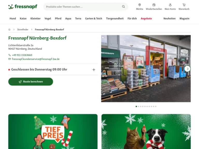This screenshot has width=199, height=149.
Task: Open the Tiergesundheit menu
Action: [x=115, y=19]
